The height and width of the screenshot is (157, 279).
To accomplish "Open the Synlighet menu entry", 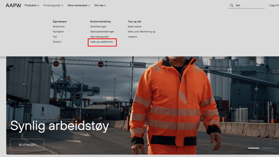I will (58, 32).
